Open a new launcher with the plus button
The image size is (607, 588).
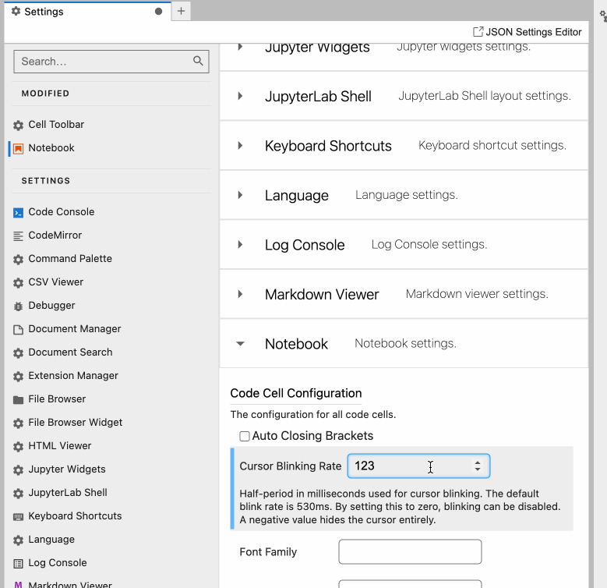[181, 11]
